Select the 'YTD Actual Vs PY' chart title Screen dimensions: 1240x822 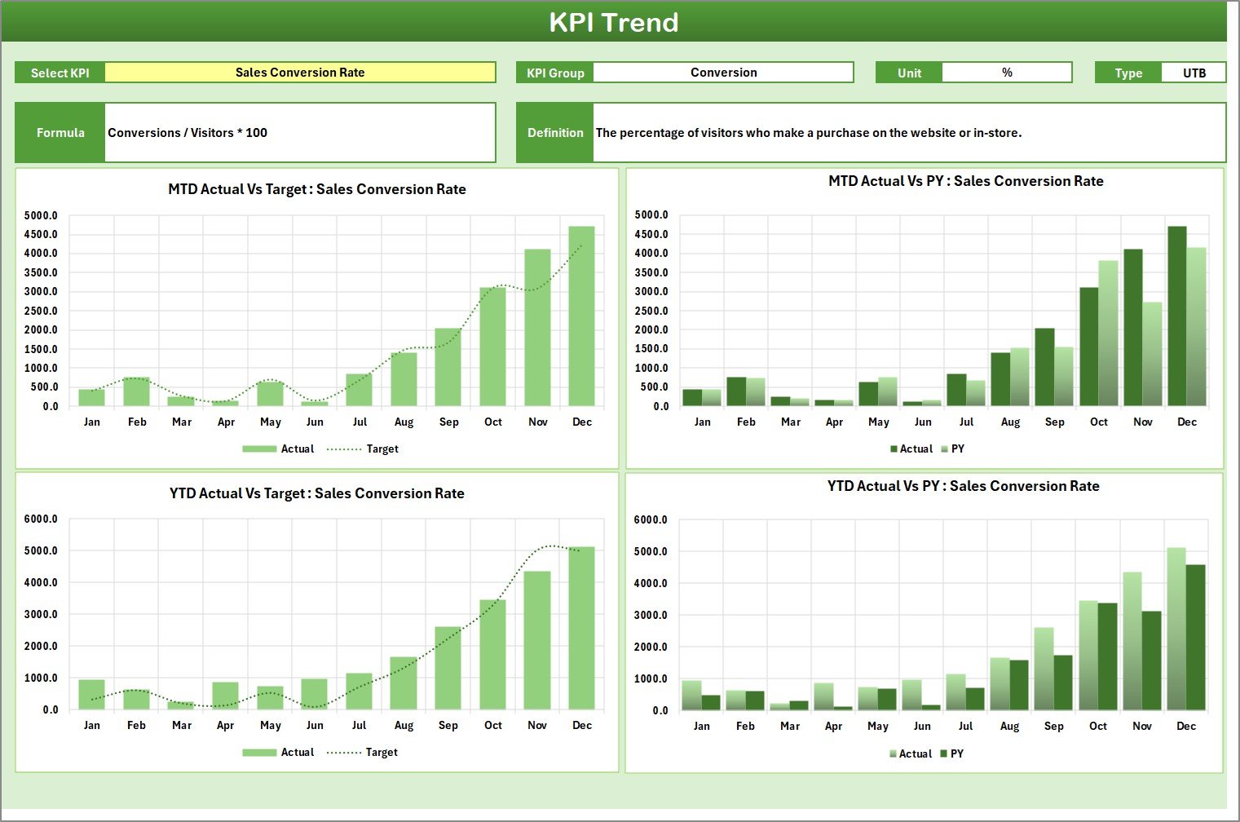pyautogui.click(x=963, y=486)
